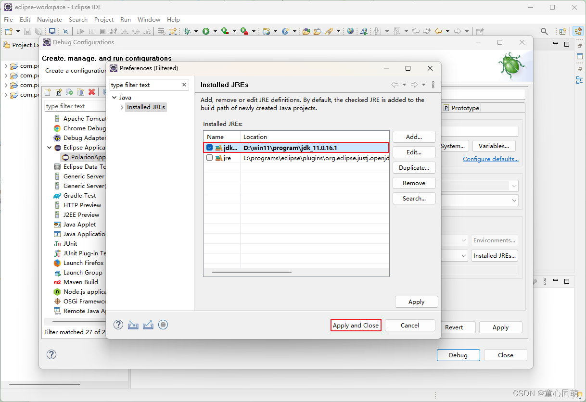Image resolution: width=586 pixels, height=402 pixels.
Task: Expand the Installed JREs tree node
Action: (122, 107)
